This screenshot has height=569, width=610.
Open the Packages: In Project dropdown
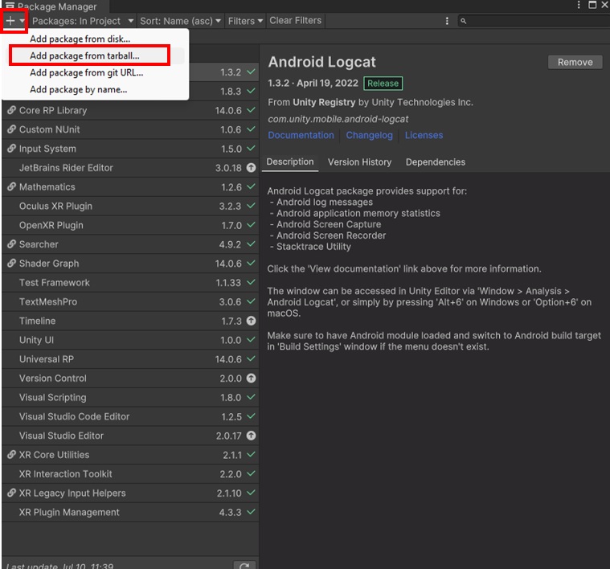click(x=83, y=21)
